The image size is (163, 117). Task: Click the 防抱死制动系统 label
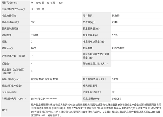click(x=92, y=92)
